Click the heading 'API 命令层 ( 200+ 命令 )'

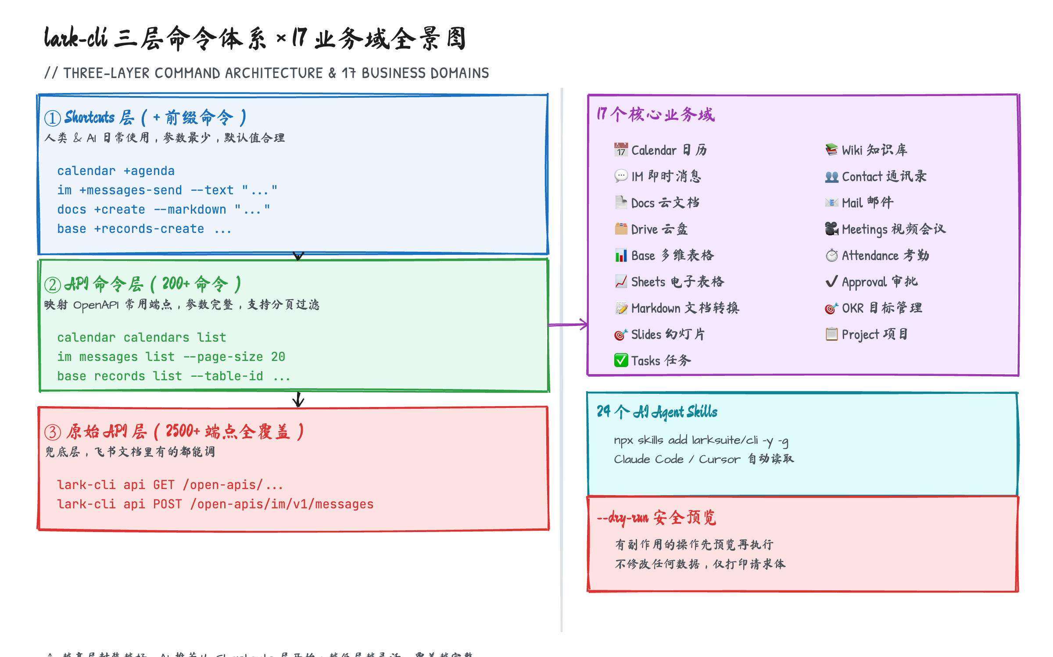pos(153,284)
